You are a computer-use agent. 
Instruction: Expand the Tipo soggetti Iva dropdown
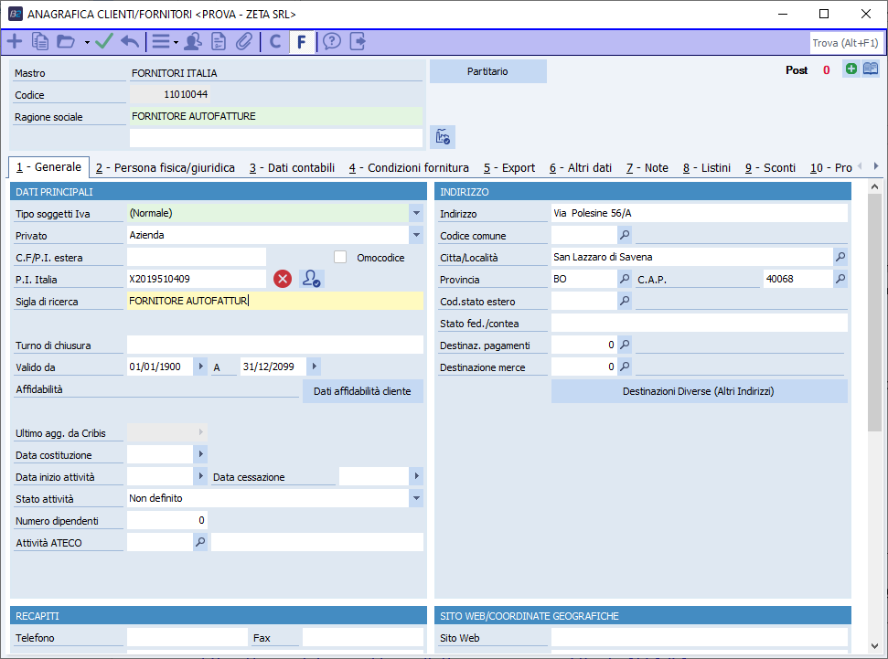[416, 214]
